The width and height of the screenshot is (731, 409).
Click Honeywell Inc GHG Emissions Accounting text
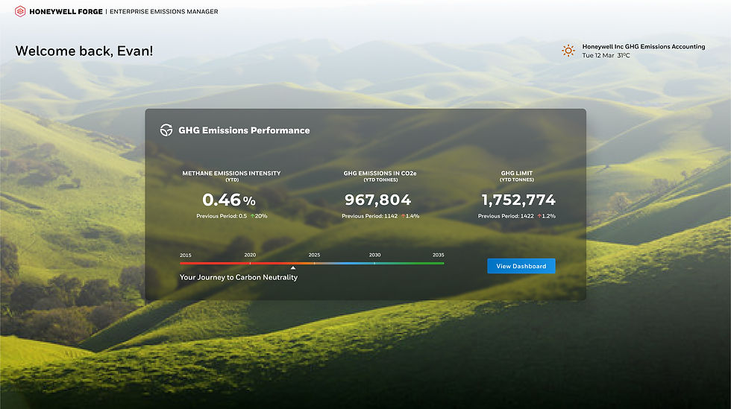643,47
